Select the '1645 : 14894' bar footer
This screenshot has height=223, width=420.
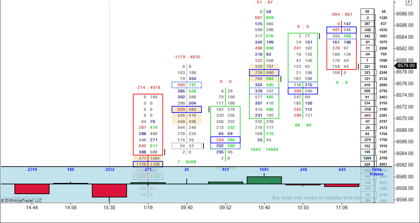[x=264, y=150]
